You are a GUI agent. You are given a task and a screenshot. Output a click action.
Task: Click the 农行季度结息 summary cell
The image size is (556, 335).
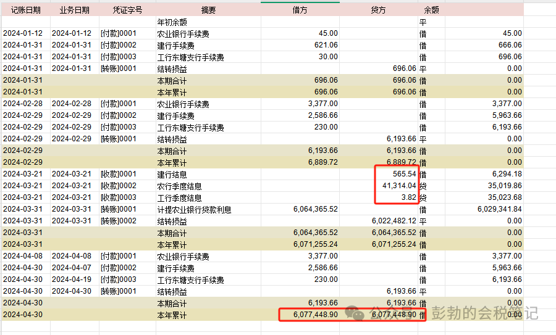pyautogui.click(x=209, y=186)
